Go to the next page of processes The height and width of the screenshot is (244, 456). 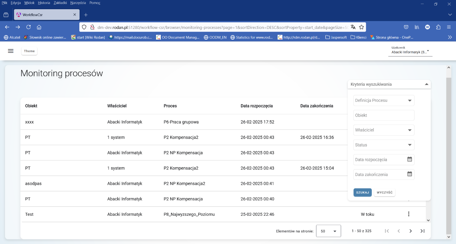411,231
